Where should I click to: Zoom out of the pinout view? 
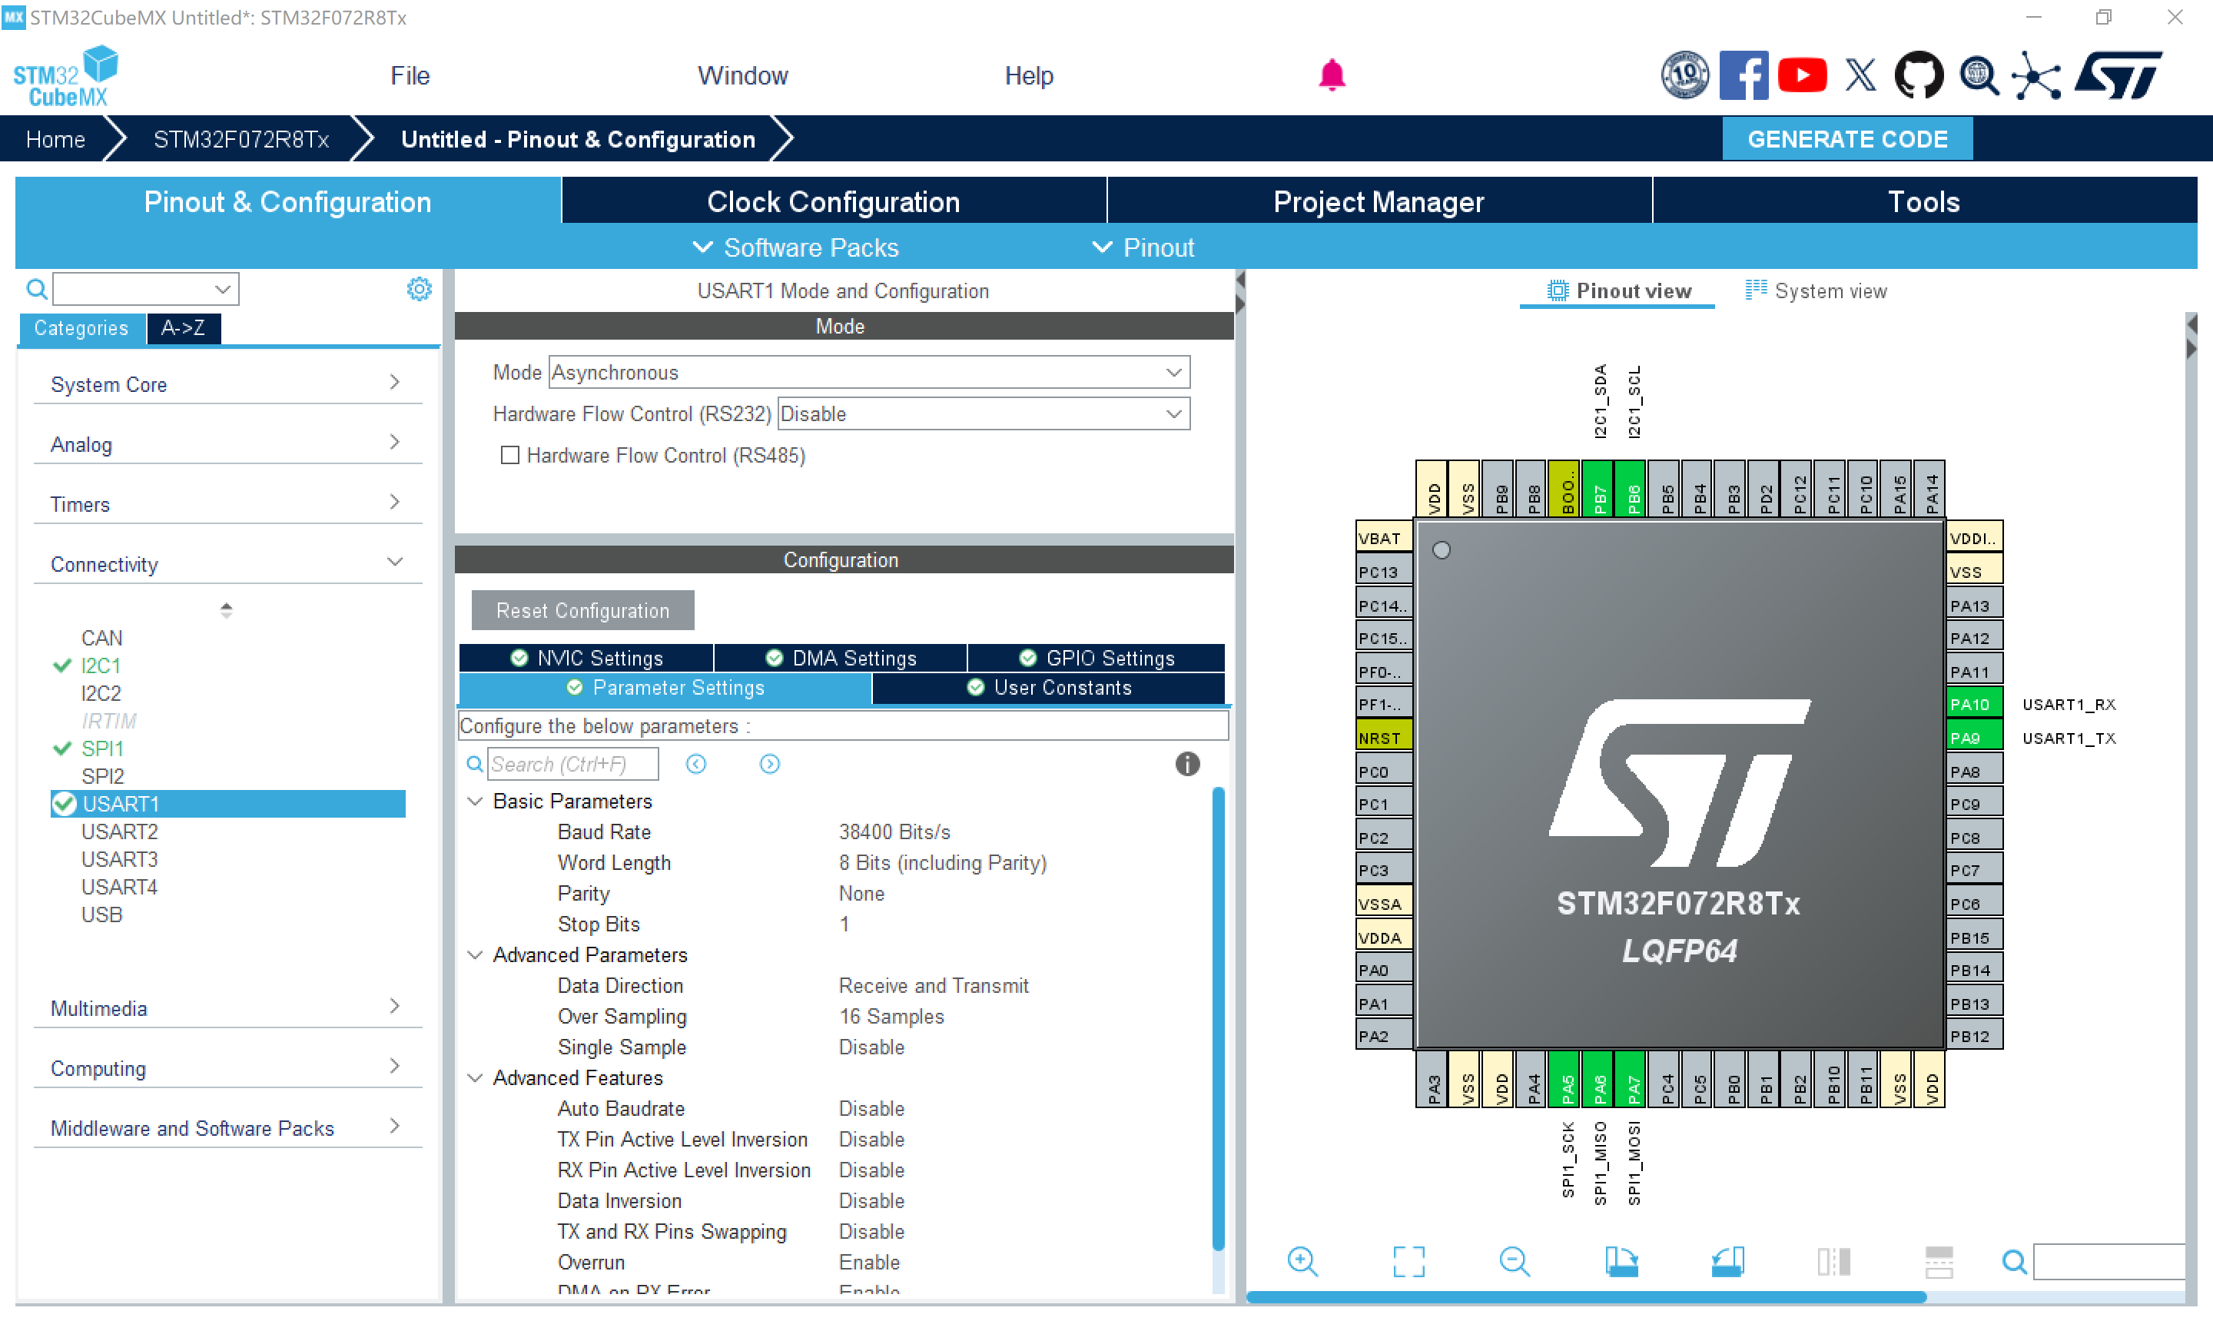click(x=1515, y=1261)
